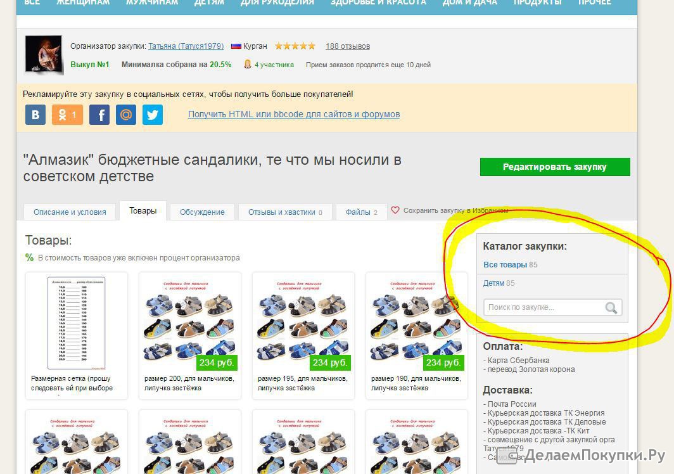Click the magnifier search icon
The width and height of the screenshot is (674, 474).
[611, 307]
